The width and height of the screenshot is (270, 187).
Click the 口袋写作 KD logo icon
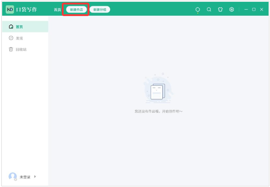point(10,9)
